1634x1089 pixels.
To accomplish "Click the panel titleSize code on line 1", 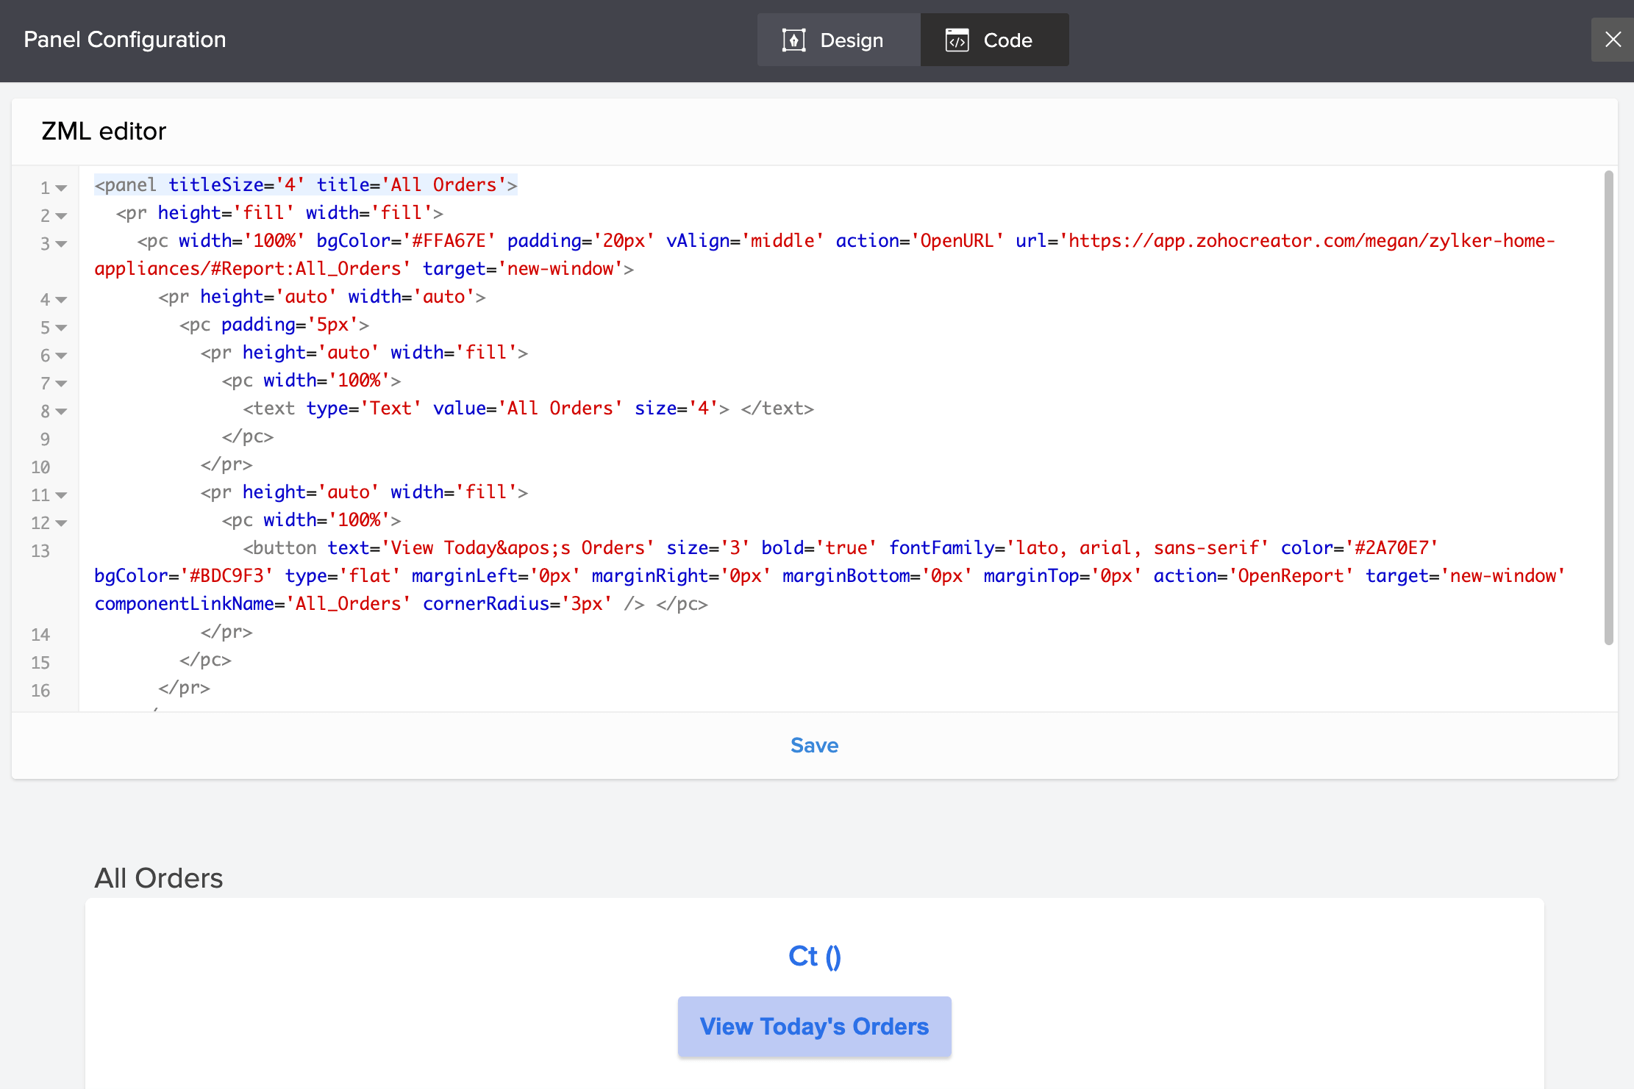I will (216, 185).
